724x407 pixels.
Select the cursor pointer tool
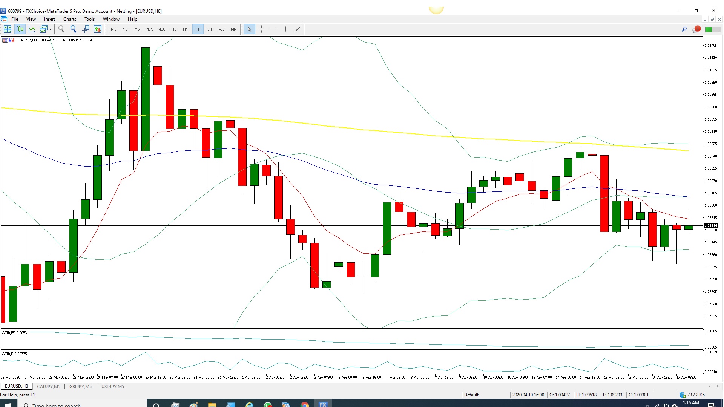(249, 29)
